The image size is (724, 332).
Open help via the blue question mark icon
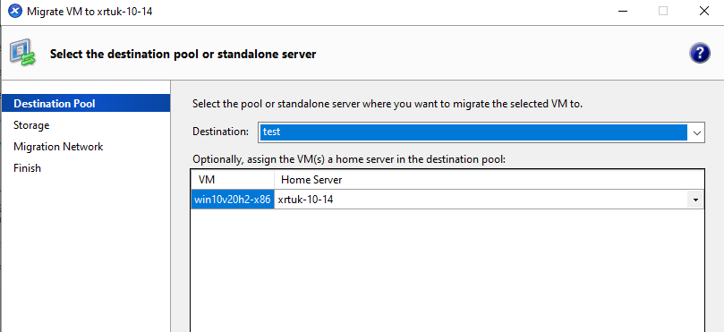click(x=700, y=53)
